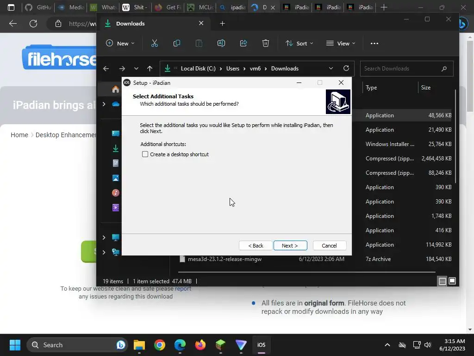Show hidden system tray icons
This screenshot has height=356, width=474.
pos(387,345)
